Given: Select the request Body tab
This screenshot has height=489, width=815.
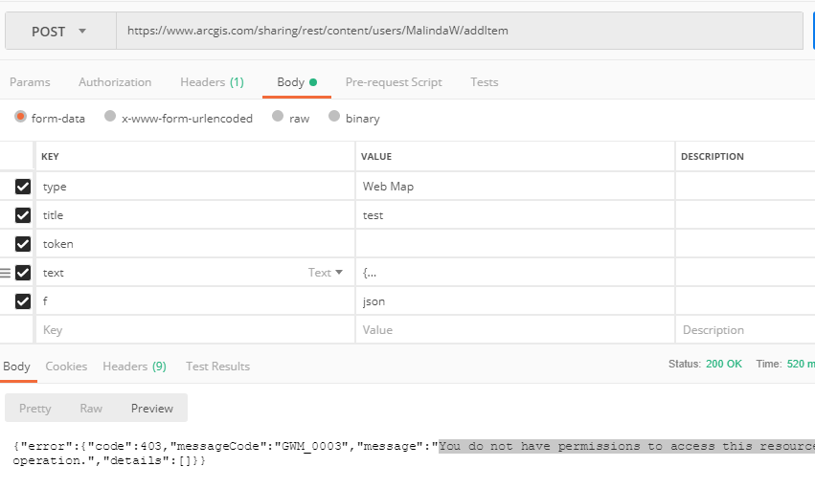Looking at the screenshot, I should tap(297, 82).
